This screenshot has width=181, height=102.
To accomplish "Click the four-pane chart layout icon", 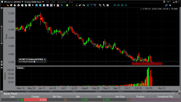I will pyautogui.click(x=51, y=5).
